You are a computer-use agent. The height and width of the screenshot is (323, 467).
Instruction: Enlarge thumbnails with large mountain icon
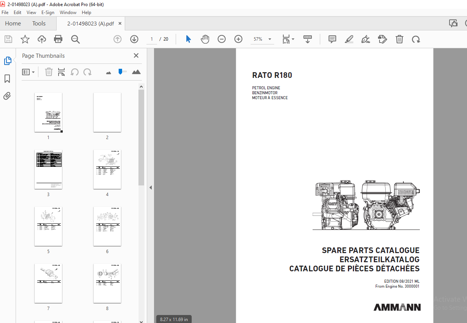point(136,72)
